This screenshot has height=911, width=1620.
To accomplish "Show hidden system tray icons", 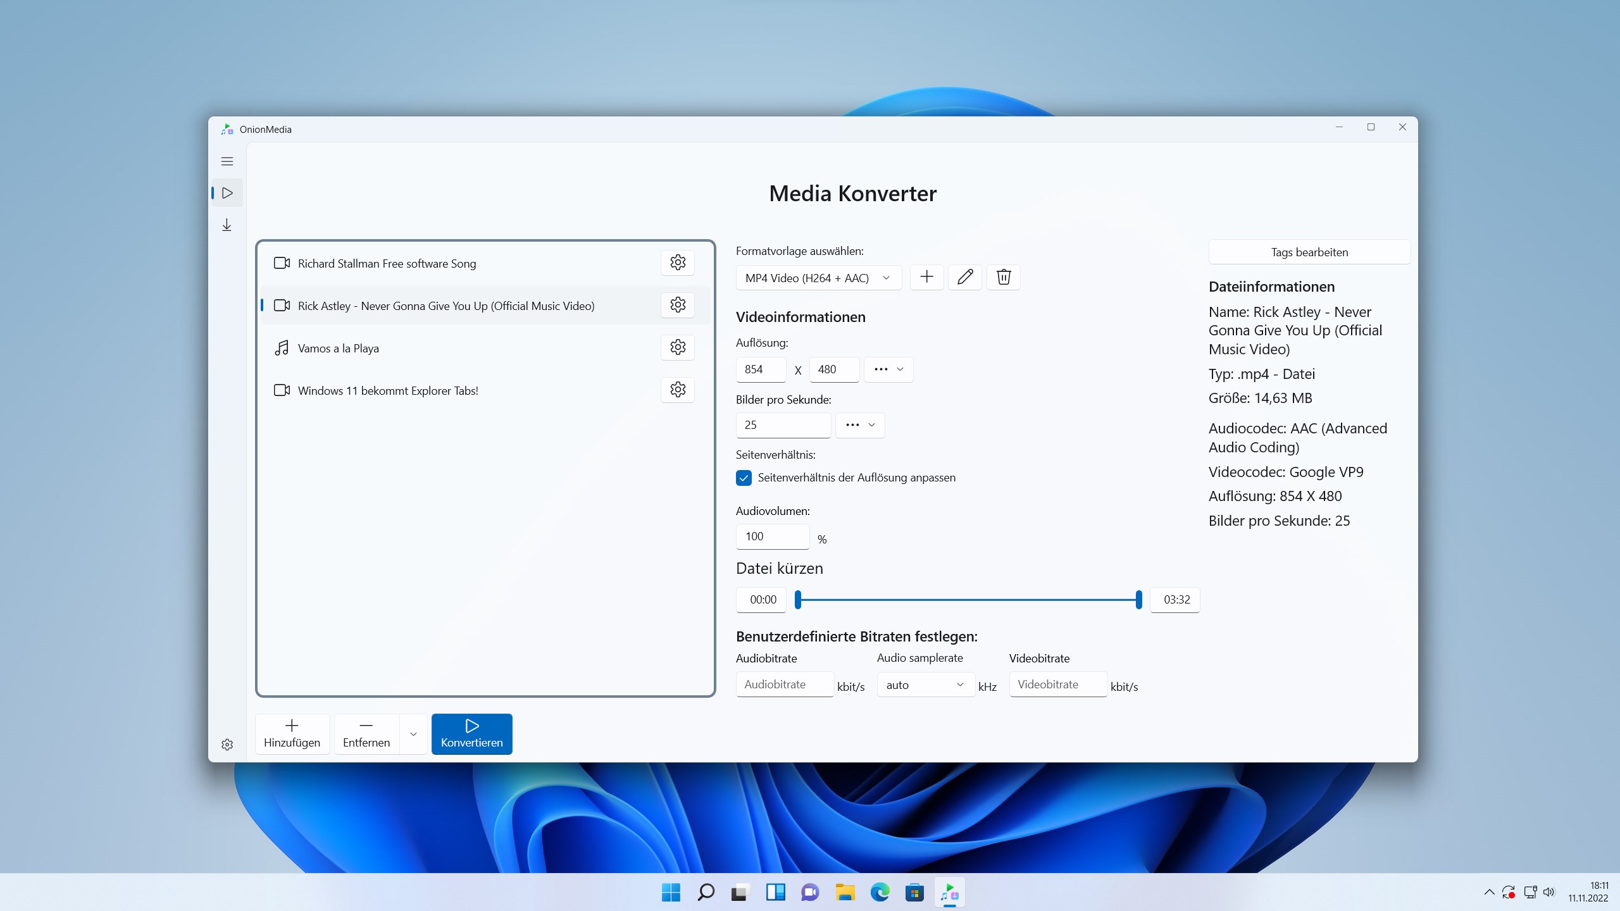I will click(x=1489, y=893).
